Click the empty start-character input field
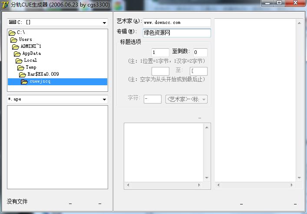 pyautogui.click(x=160, y=71)
